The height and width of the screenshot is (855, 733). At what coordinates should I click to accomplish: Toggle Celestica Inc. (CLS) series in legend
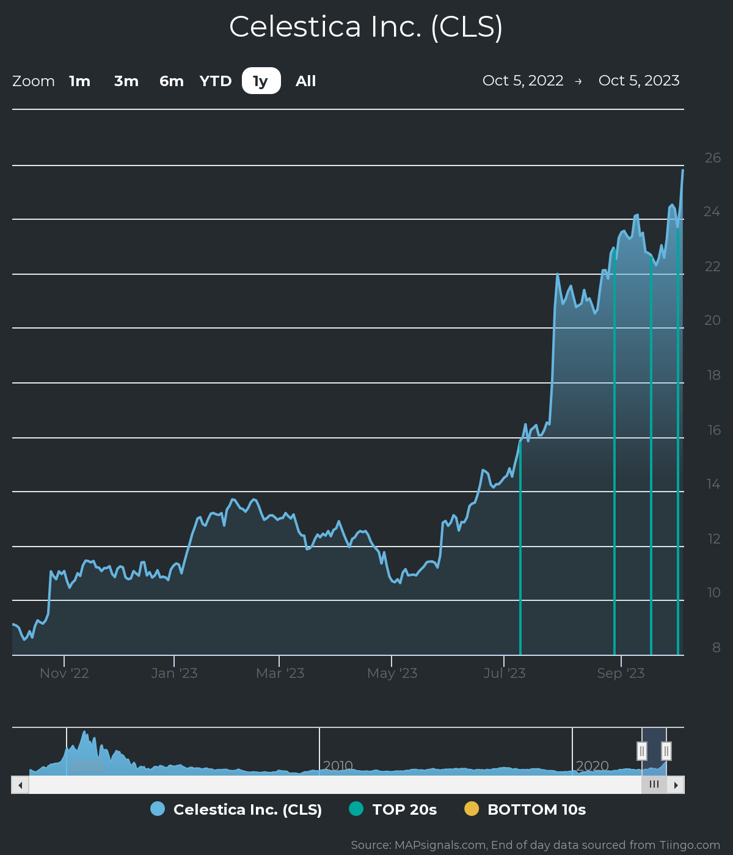tap(236, 809)
